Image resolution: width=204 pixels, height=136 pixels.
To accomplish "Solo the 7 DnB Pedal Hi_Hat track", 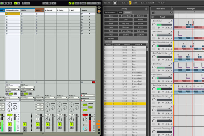I will [171, 92].
